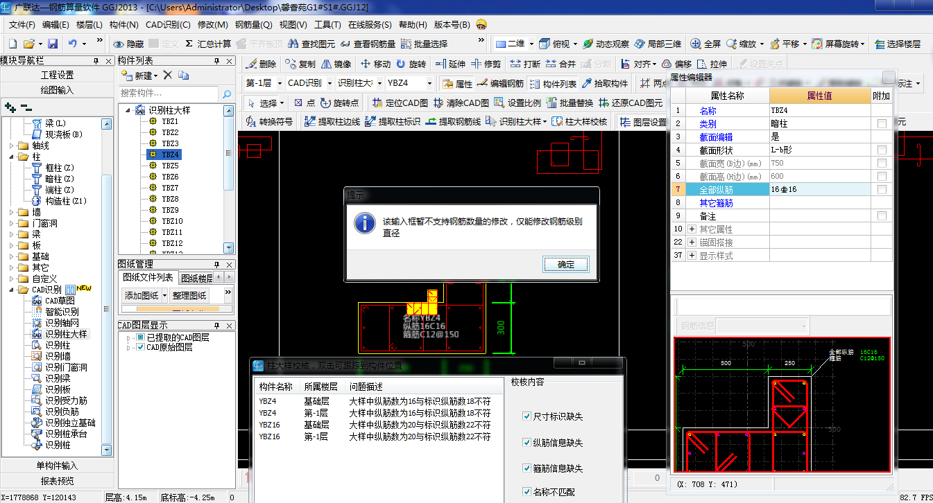Click 定位CAD图 tool
The width and height of the screenshot is (933, 503).
[400, 103]
